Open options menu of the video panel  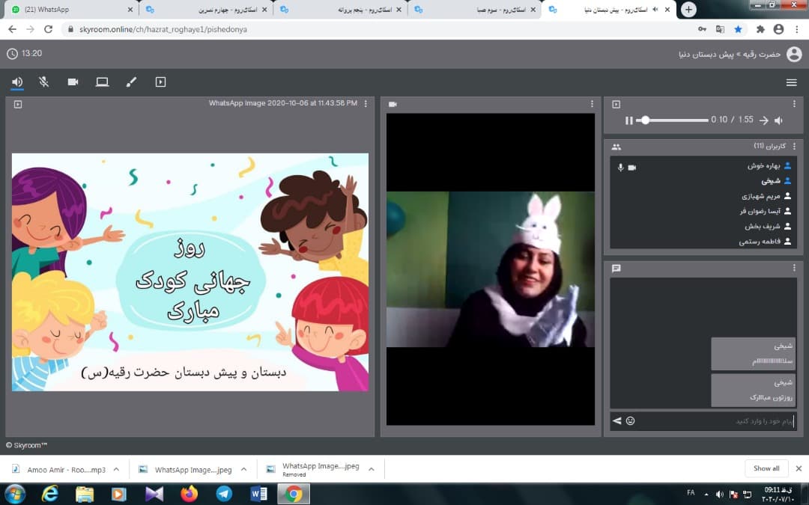592,104
